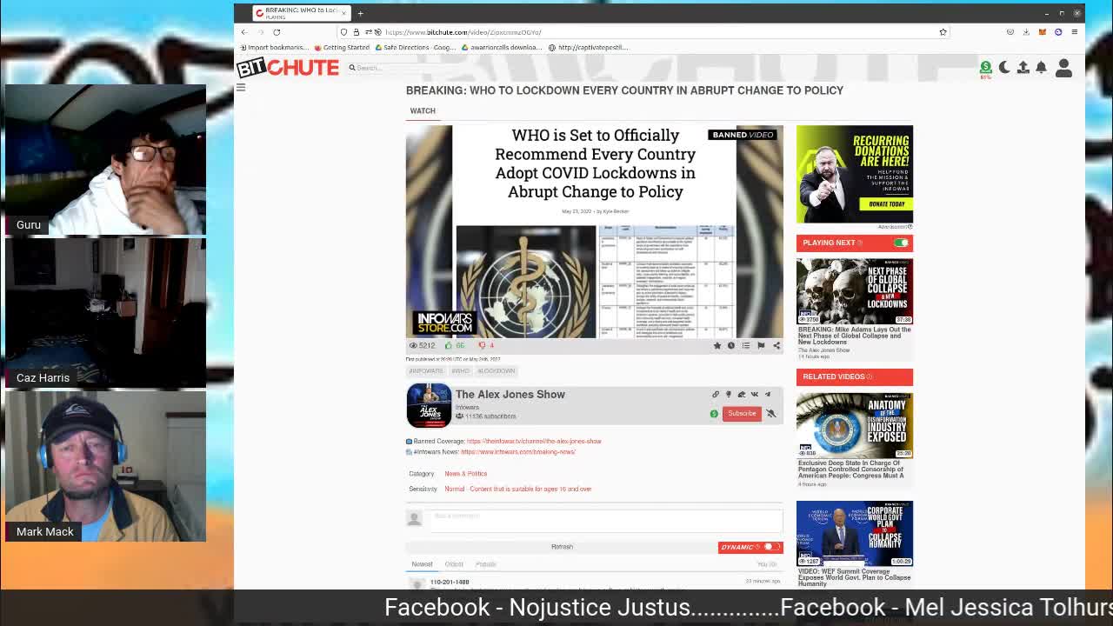The height and width of the screenshot is (626, 1113).
Task: Click the Pocket save icon in toolbar
Action: [1010, 32]
